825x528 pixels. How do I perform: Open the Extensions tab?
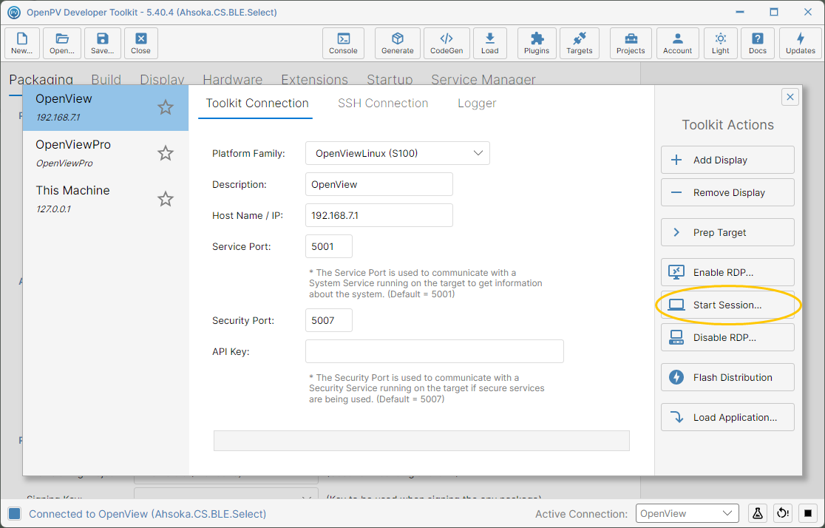tap(315, 79)
